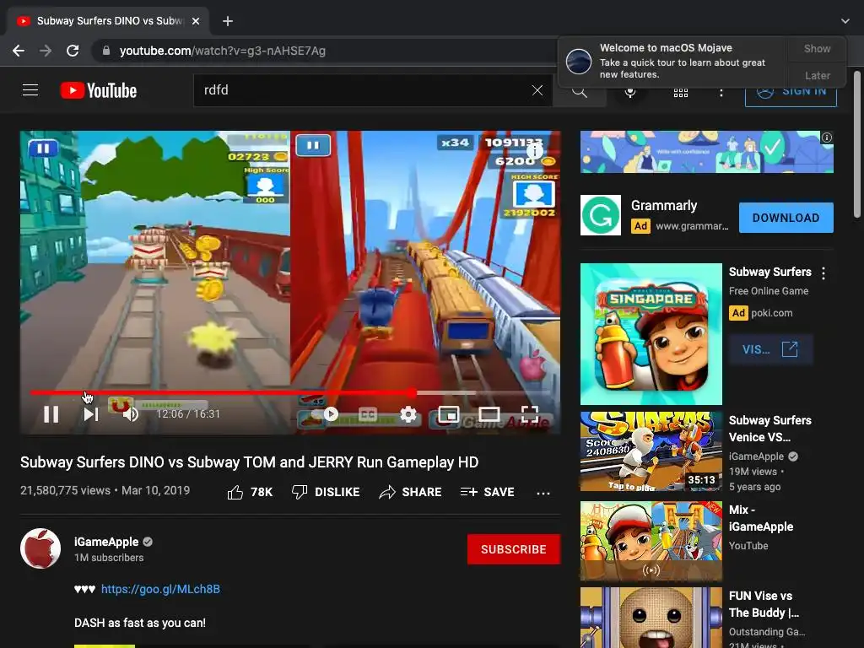Screen dimensions: 864x648
Task: Share the video
Action: coord(411,492)
